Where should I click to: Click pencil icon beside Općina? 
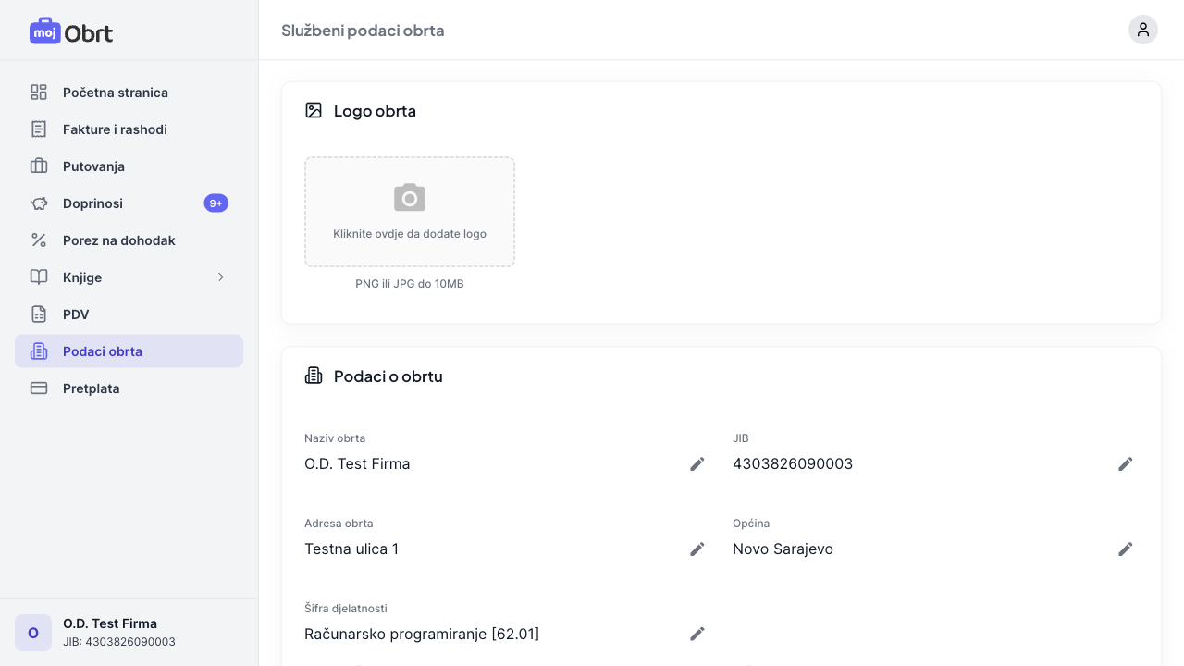pos(1126,549)
